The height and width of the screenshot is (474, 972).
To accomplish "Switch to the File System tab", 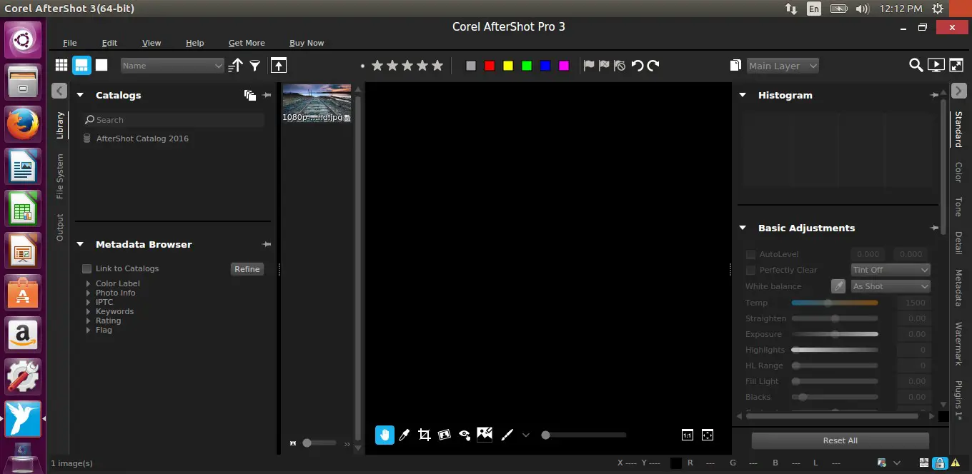I will [x=60, y=176].
